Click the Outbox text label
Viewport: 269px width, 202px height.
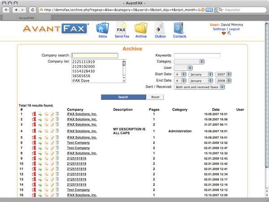[160, 36]
